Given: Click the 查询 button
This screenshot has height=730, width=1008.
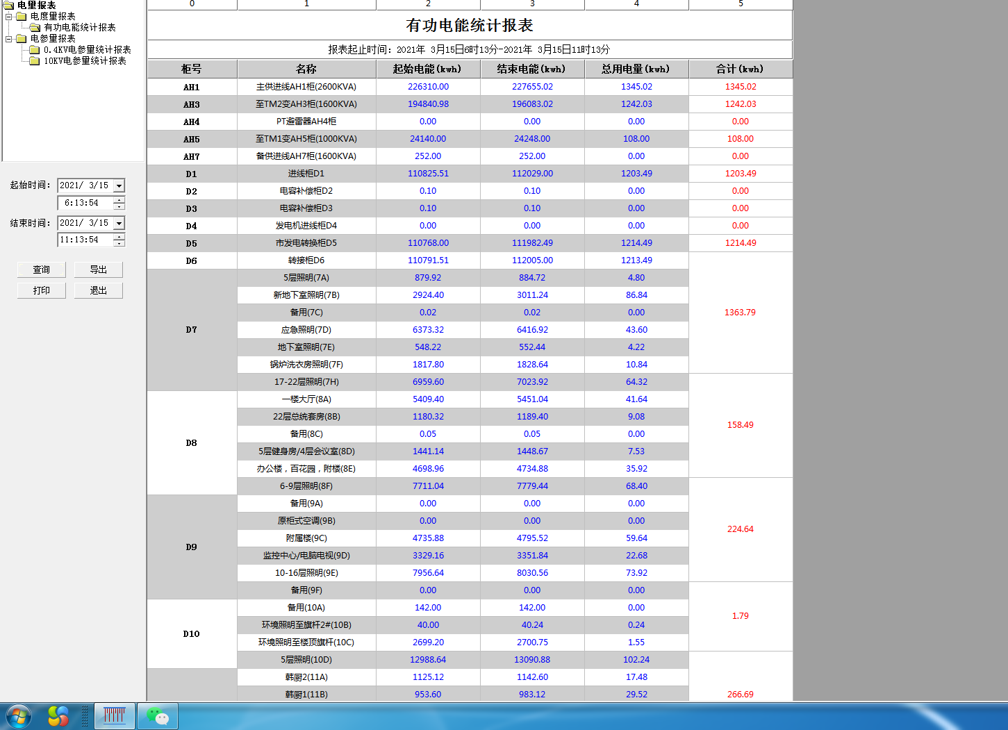Looking at the screenshot, I should point(42,269).
